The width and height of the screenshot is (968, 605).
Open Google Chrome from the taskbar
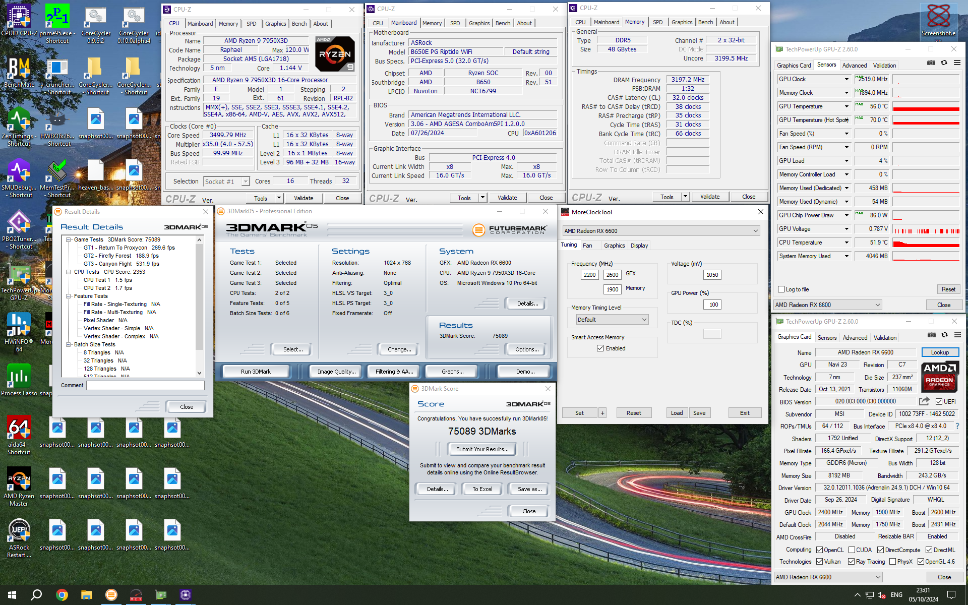tap(62, 595)
